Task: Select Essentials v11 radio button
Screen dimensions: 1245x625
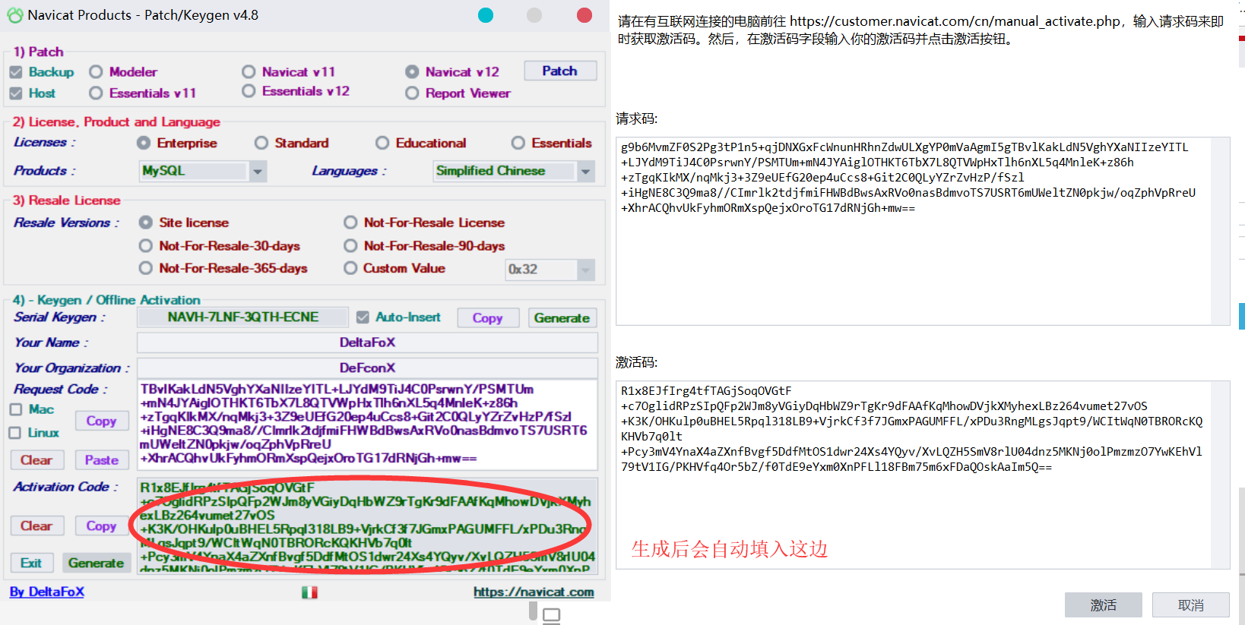Action: point(96,93)
